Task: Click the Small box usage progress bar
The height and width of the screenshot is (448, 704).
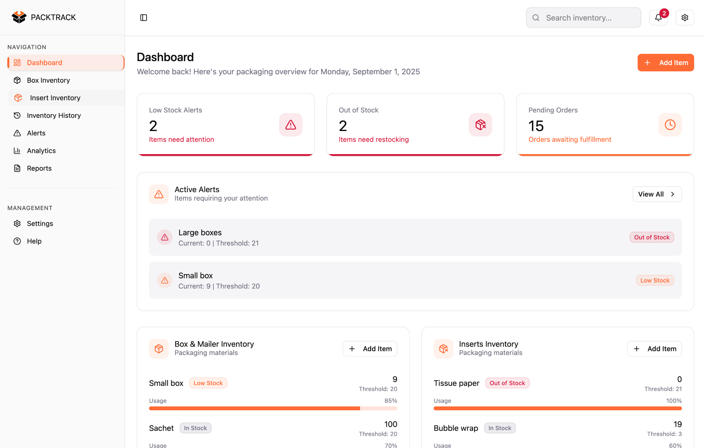Action: 273,408
